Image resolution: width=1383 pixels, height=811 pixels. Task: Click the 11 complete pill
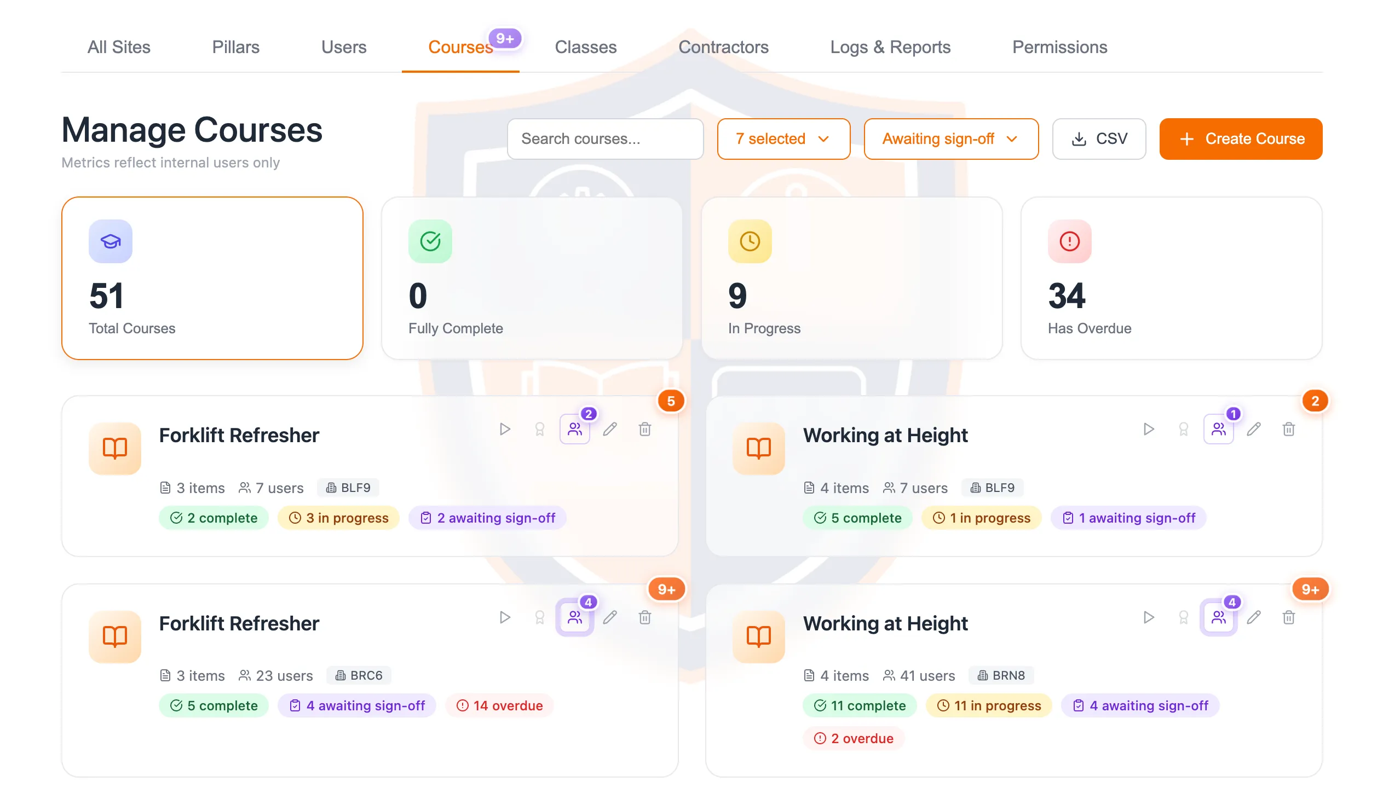coord(860,705)
